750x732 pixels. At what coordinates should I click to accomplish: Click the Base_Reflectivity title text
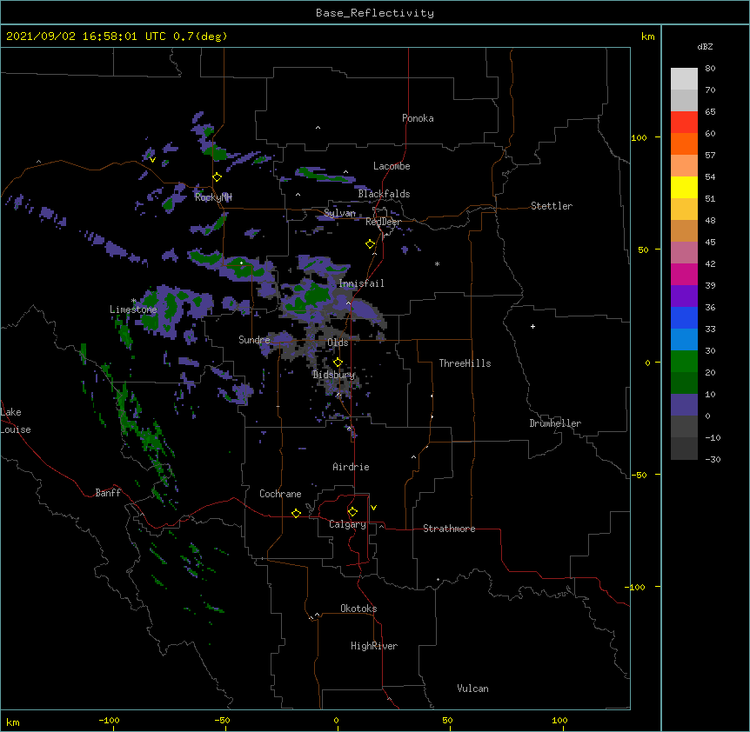click(375, 13)
